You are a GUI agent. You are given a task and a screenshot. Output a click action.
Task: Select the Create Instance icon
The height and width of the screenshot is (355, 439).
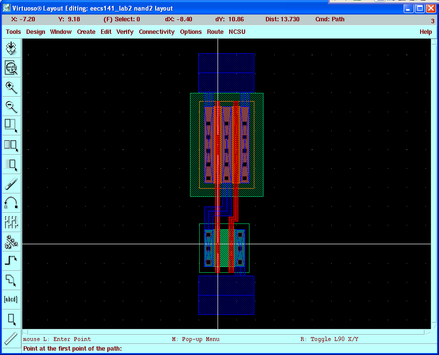point(11,241)
